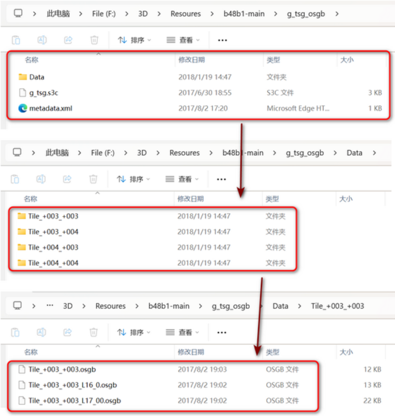Click the Rename icon in the window listing .osgb files

tap(41, 332)
